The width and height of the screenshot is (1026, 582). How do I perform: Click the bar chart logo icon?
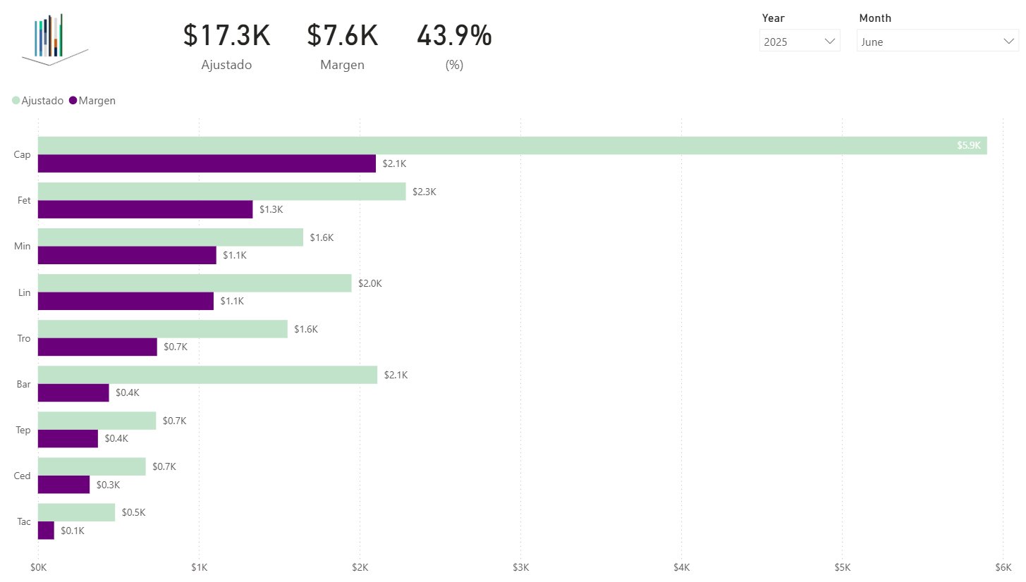54,39
